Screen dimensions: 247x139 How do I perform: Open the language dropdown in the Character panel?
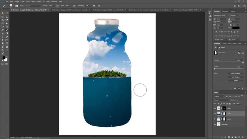(221, 39)
